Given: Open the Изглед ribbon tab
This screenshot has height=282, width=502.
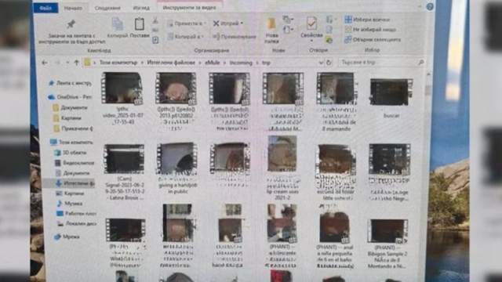Looking at the screenshot, I should [141, 8].
